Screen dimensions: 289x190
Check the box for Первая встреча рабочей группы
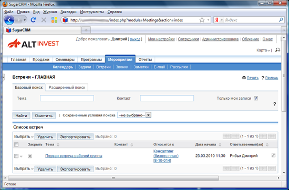(x=16, y=156)
